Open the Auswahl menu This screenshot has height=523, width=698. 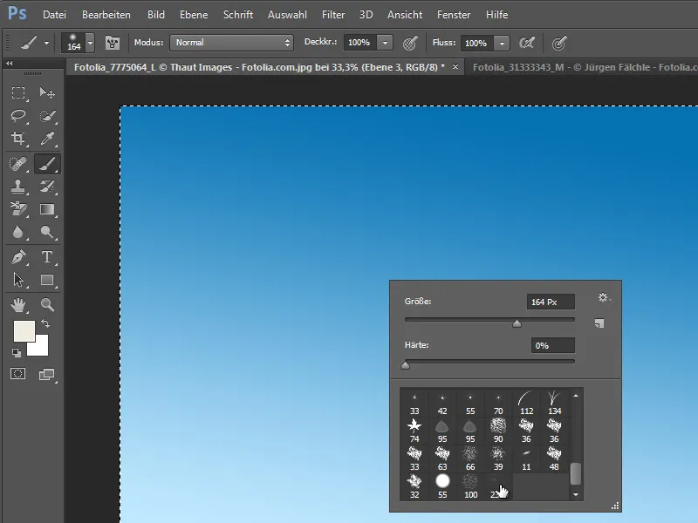point(287,15)
